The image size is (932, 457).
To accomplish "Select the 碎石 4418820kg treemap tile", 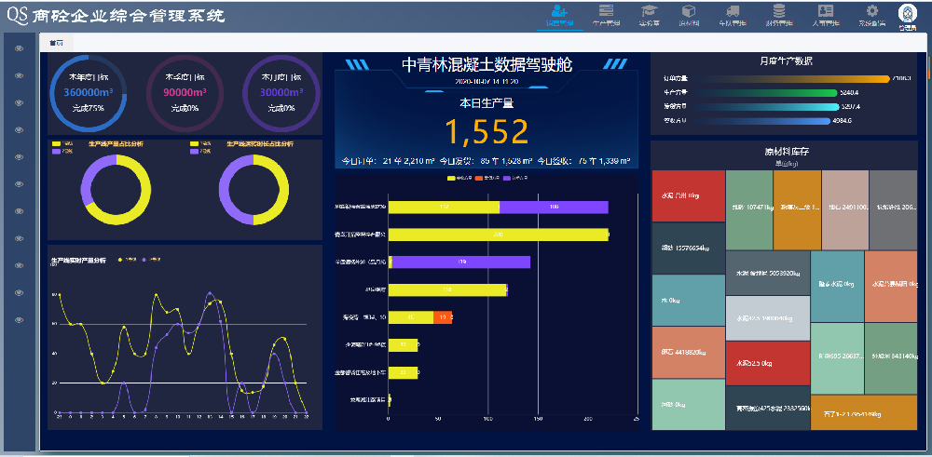I will coord(689,353).
